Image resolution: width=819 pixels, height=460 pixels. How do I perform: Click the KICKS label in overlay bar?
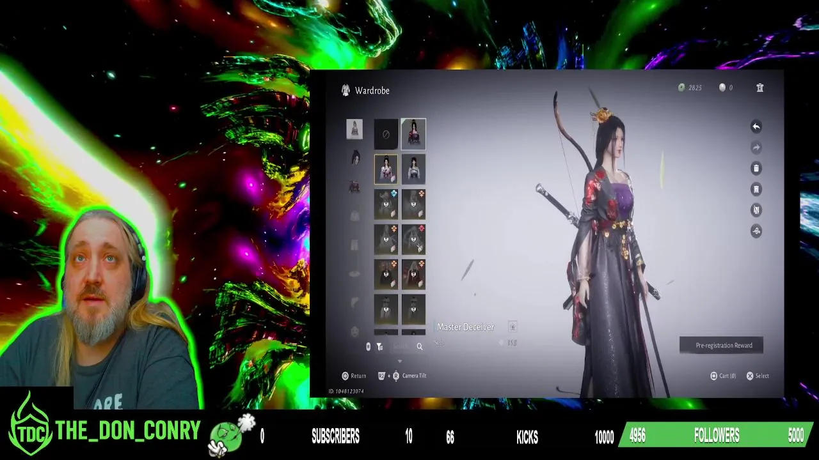click(527, 437)
